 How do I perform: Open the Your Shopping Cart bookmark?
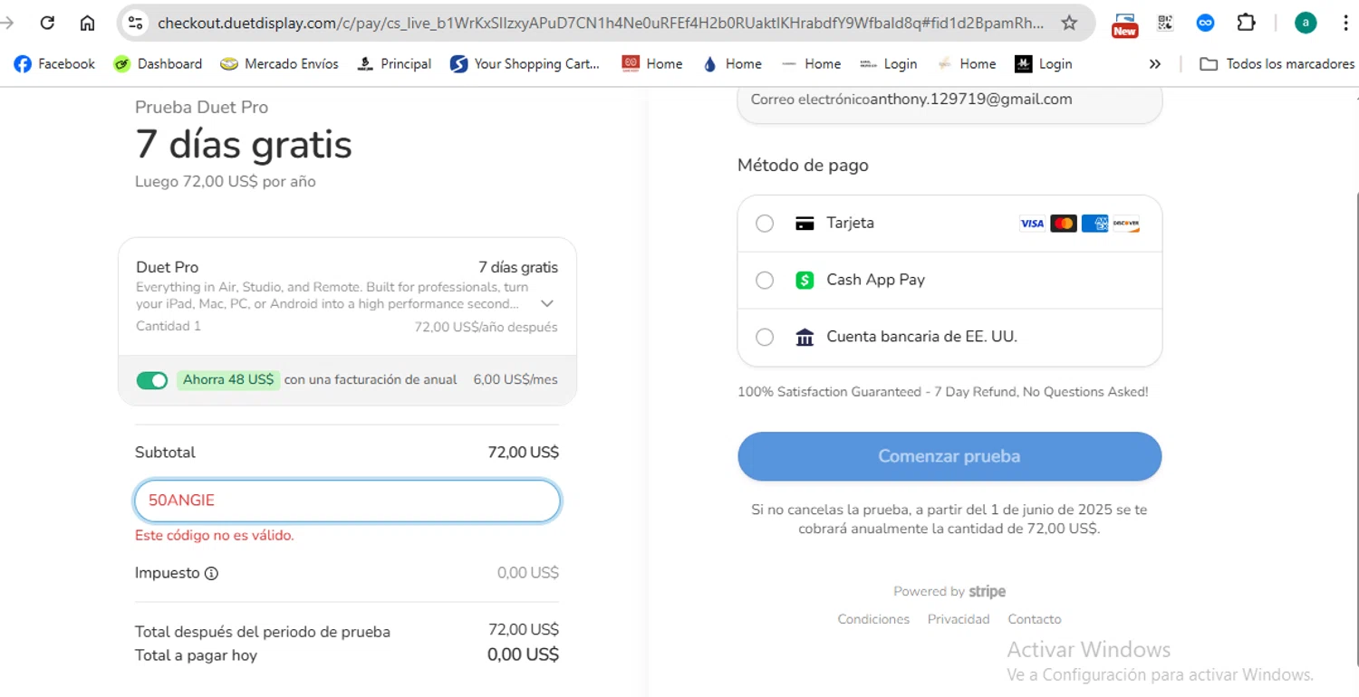(525, 63)
